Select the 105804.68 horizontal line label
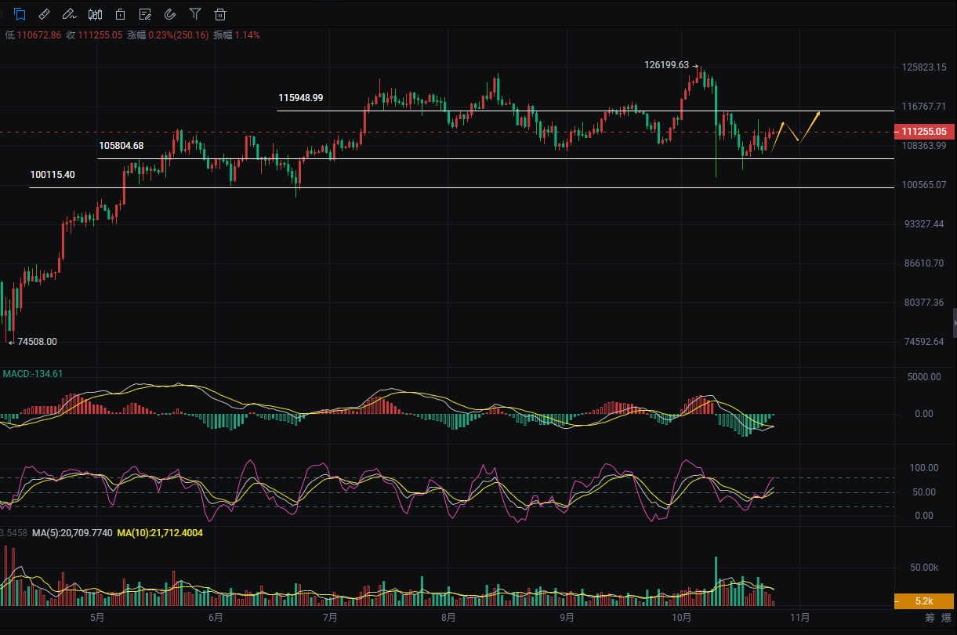 coord(121,146)
